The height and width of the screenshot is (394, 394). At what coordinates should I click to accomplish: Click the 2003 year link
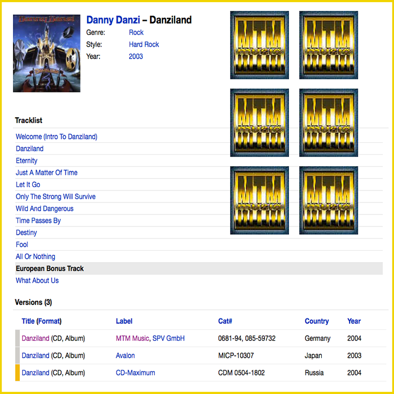136,56
